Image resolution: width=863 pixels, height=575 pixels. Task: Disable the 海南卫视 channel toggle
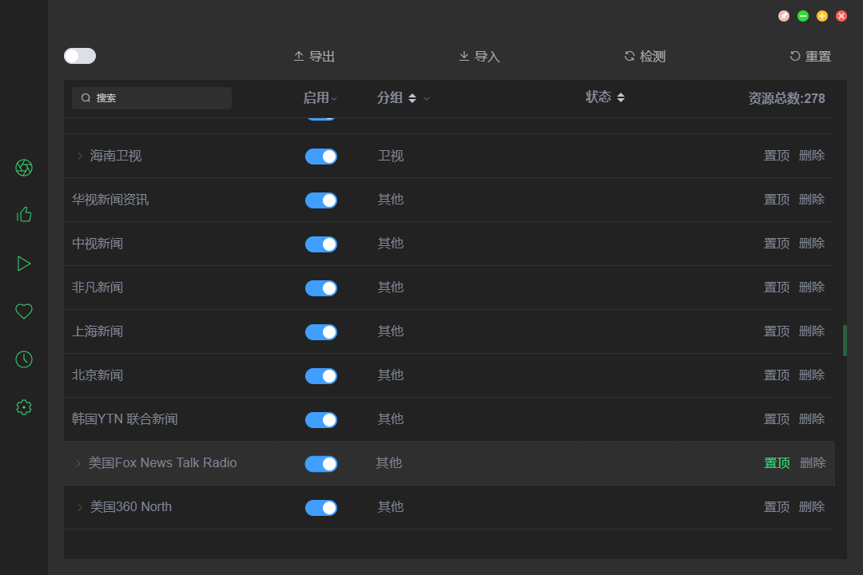click(x=321, y=157)
